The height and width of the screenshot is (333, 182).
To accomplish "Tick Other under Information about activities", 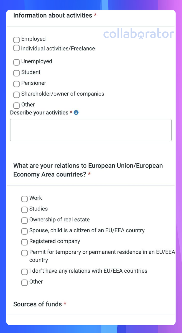I will pyautogui.click(x=16, y=105).
